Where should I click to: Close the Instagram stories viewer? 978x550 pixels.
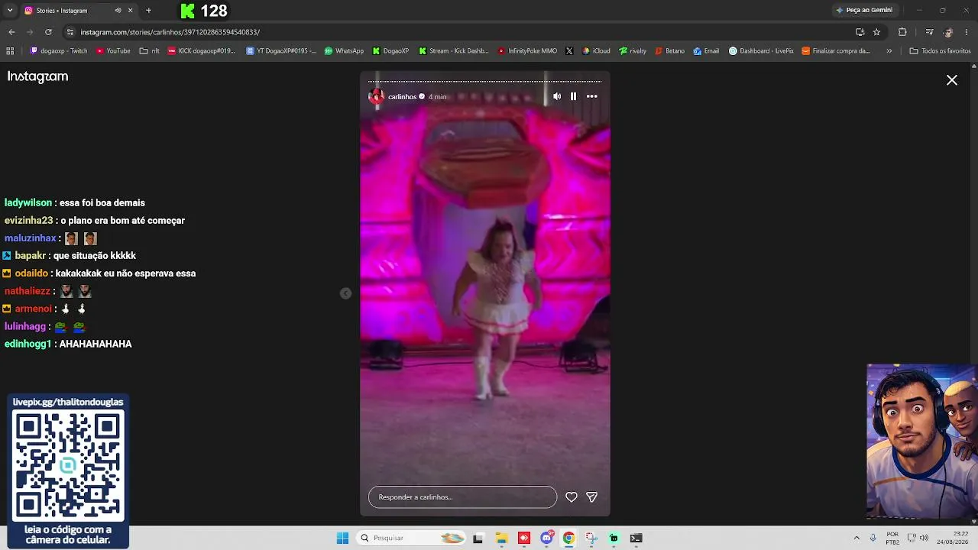[x=952, y=80]
